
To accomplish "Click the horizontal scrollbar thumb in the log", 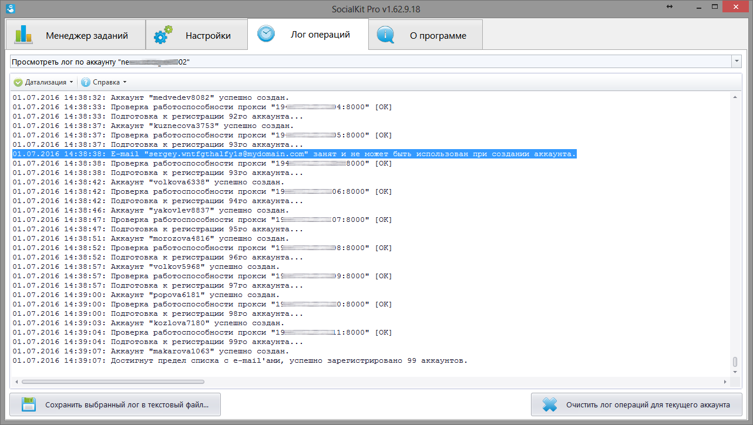I will click(x=113, y=382).
